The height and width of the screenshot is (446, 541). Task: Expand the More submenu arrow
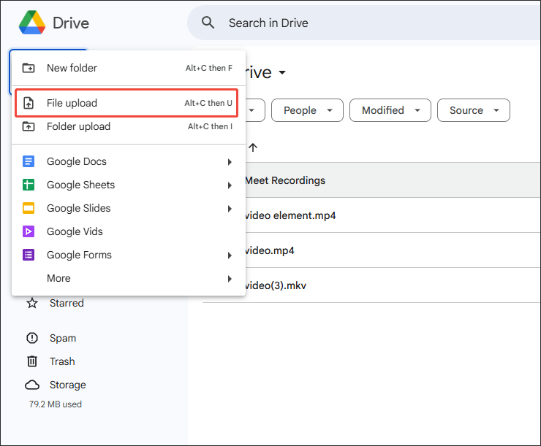(230, 279)
